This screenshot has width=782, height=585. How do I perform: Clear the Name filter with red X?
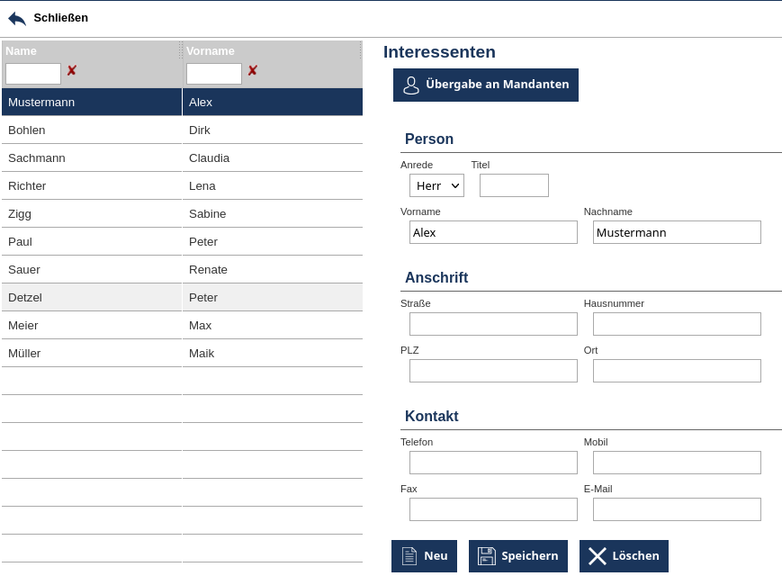tap(72, 71)
